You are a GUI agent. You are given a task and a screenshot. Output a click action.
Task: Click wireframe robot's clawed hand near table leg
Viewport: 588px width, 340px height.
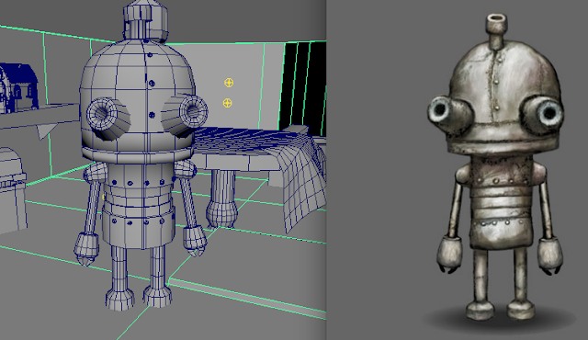195,240
